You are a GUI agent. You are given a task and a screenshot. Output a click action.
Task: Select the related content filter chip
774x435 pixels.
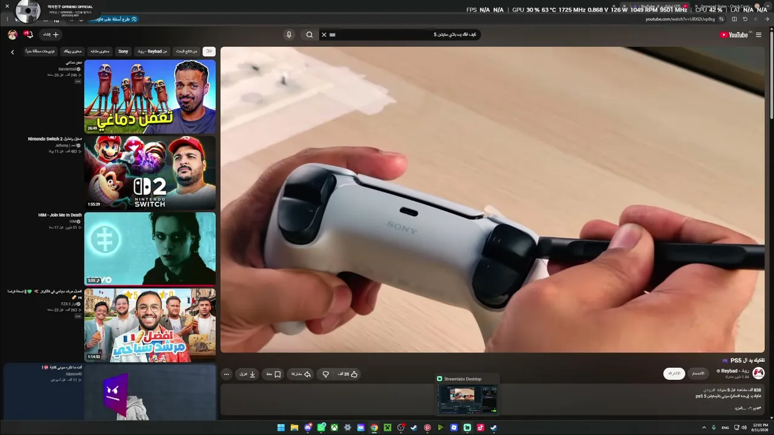click(100, 51)
